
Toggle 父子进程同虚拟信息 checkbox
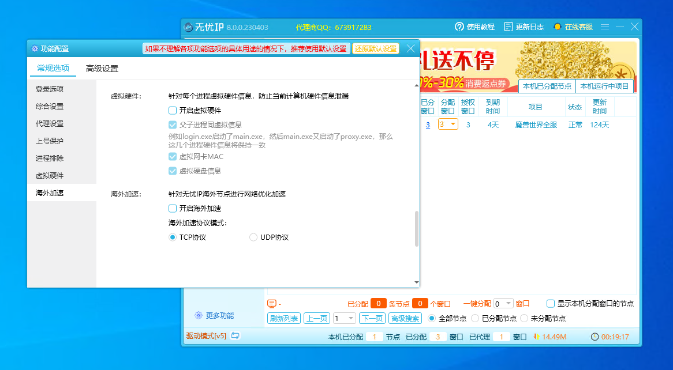point(173,124)
